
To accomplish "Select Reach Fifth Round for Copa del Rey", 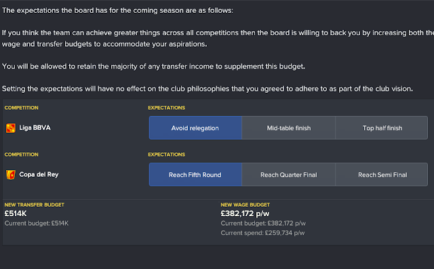I will (195, 174).
